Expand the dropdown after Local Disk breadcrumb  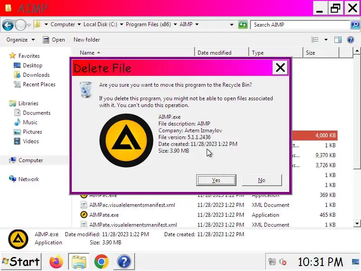coord(121,24)
